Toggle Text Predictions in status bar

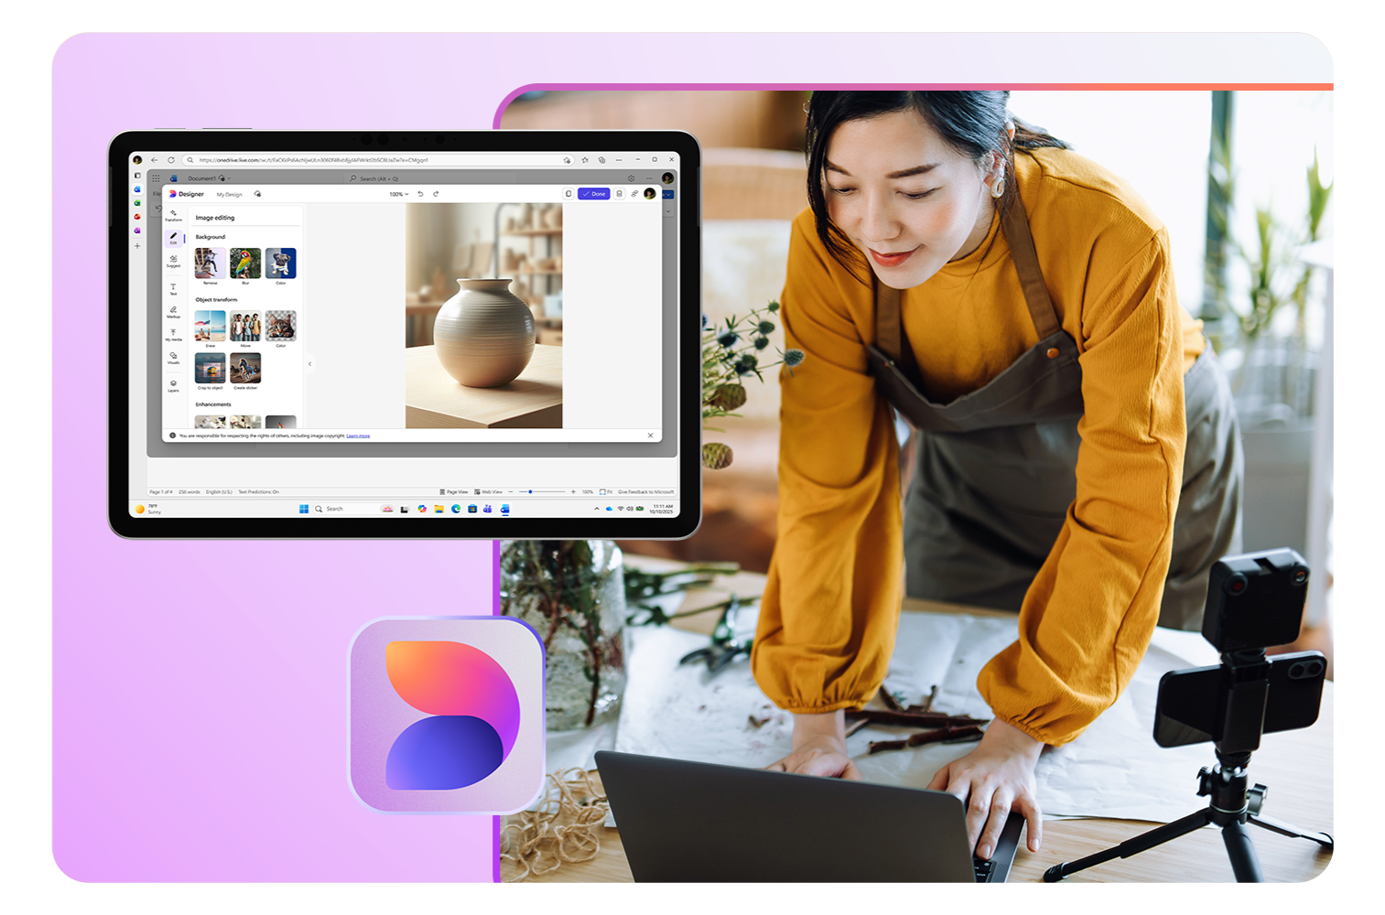(258, 492)
